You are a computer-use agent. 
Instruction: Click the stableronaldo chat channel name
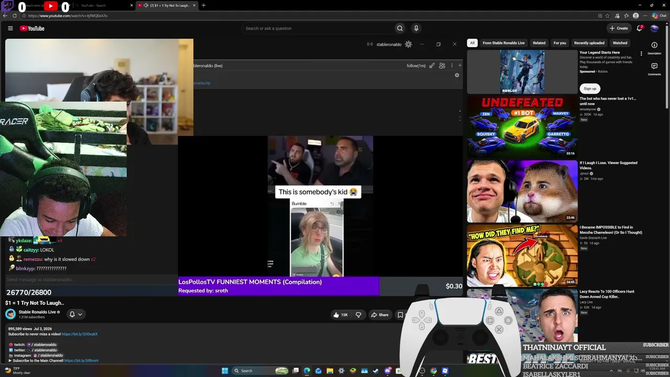tap(389, 45)
